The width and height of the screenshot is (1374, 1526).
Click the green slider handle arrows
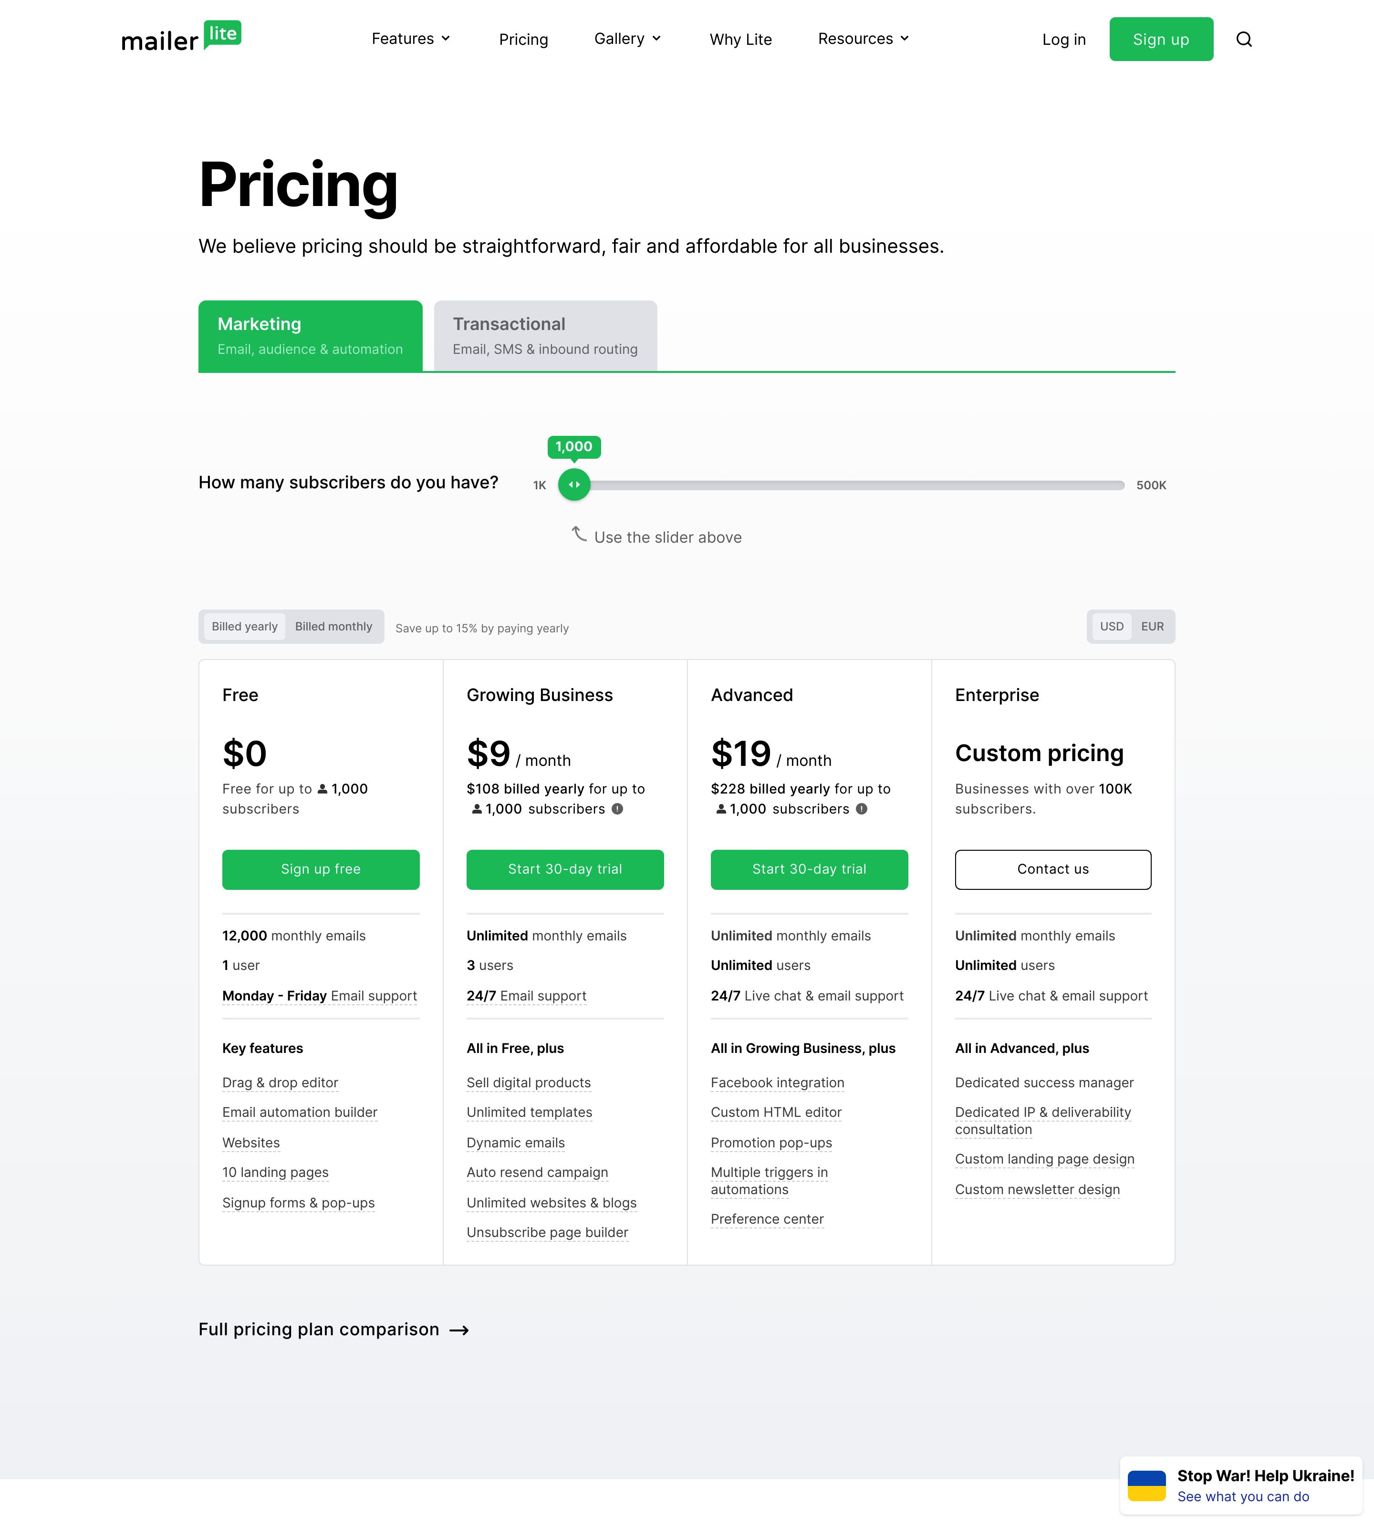click(574, 485)
